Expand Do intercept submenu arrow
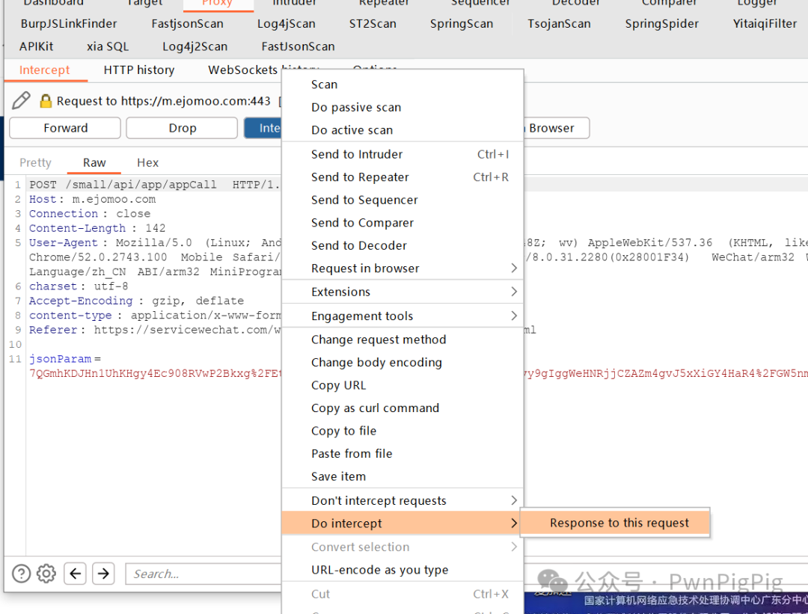The width and height of the screenshot is (808, 614). click(513, 524)
